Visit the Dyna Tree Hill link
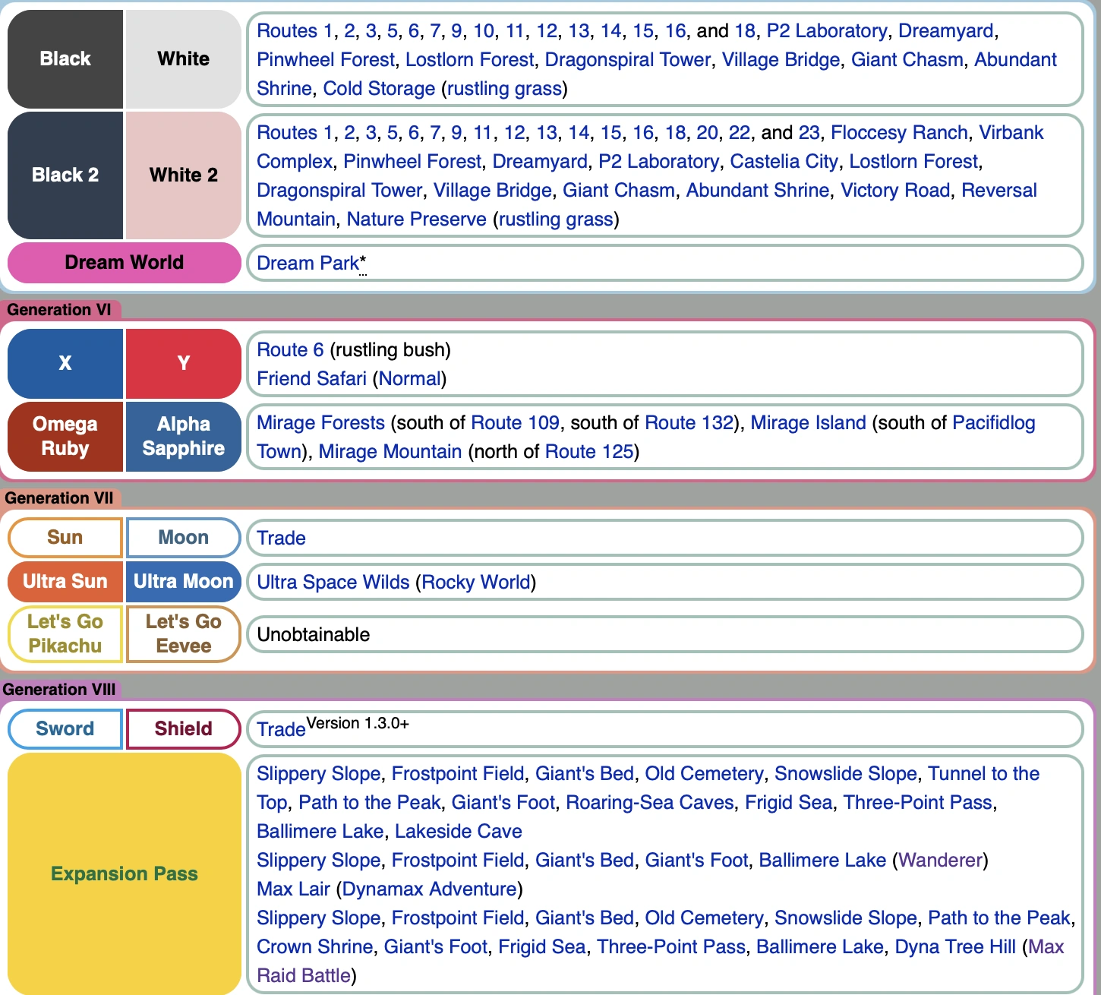Viewport: 1101px width, 995px height. 954,947
